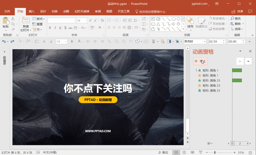
Task: Switch to Normal view in status bar
Action: pos(176,153)
